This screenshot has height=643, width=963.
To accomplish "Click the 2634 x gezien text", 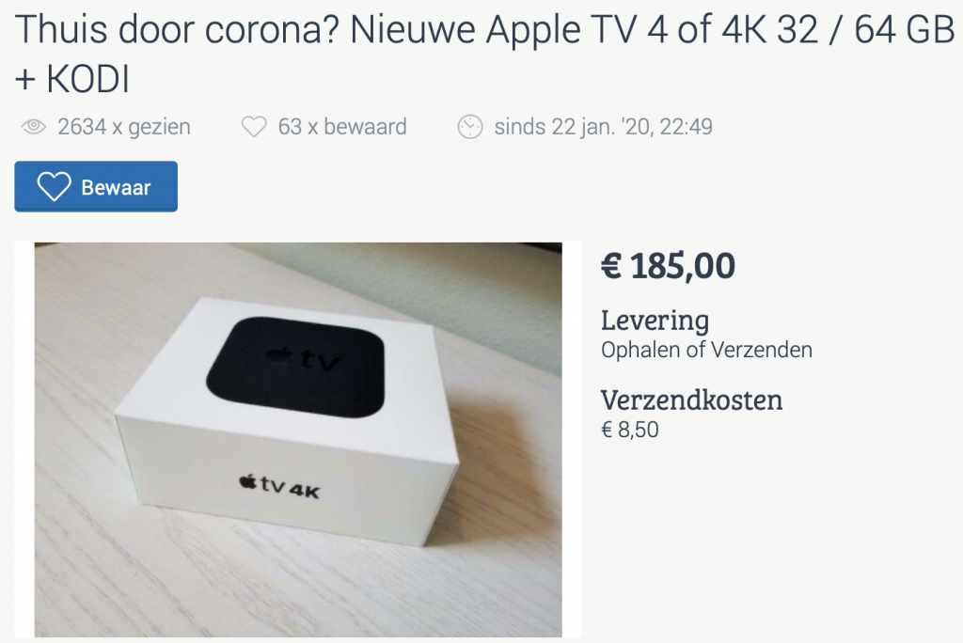I will 124,127.
